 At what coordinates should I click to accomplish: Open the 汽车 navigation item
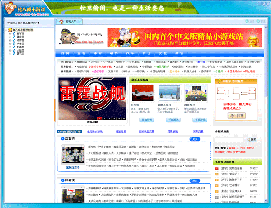(130, 53)
